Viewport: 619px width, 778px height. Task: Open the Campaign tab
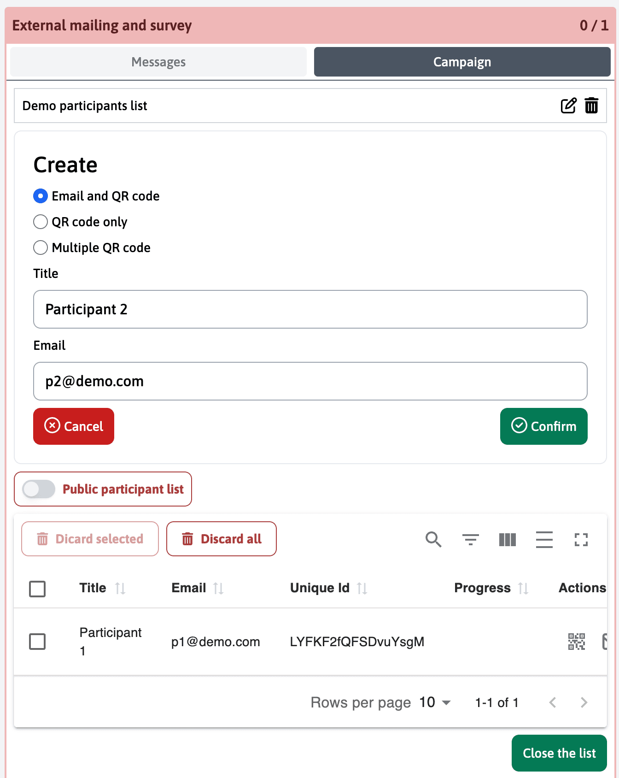(x=462, y=62)
